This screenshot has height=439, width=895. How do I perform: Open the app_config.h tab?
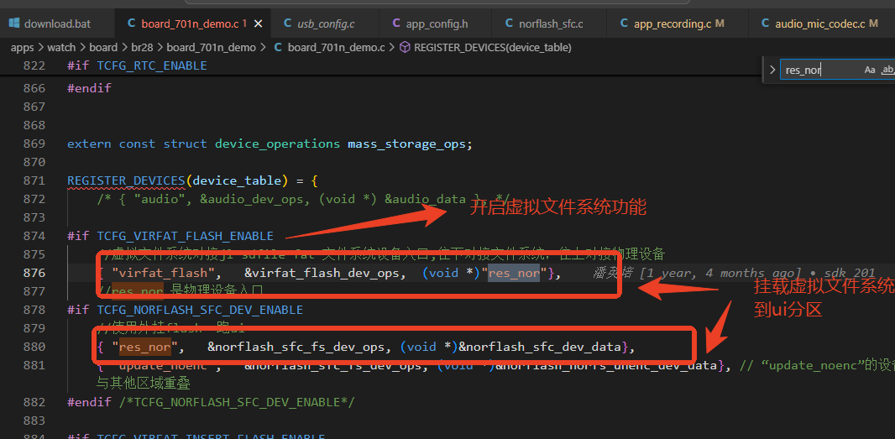437,24
